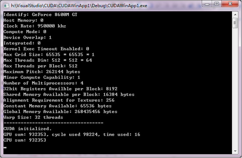242x158 pixels.
Task: Maximize the CUDAWinApp1.exe console window
Action: tap(217, 4)
